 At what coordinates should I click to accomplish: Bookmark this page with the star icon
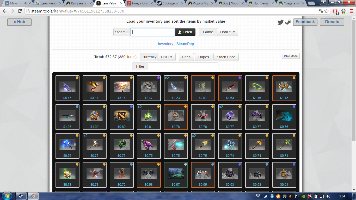327,11
